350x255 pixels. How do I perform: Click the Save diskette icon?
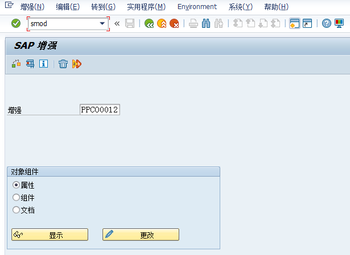tap(130, 23)
